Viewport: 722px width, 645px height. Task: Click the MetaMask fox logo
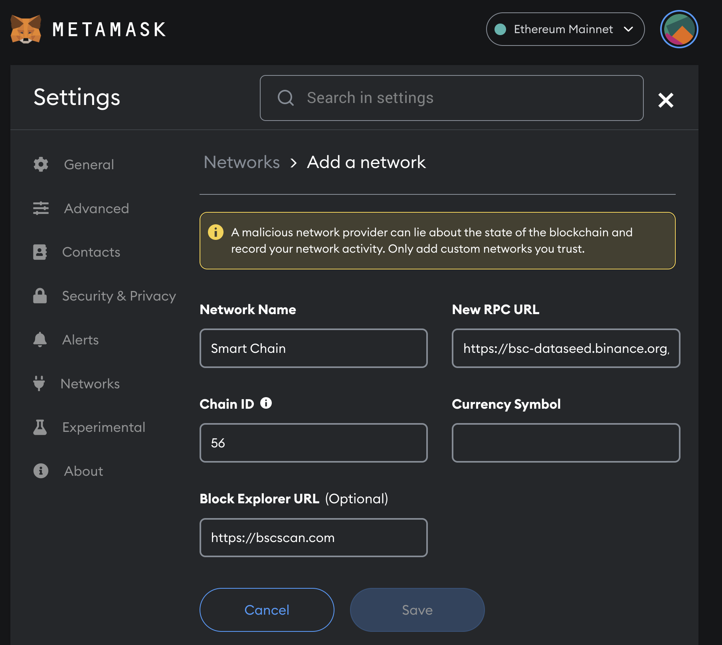click(x=26, y=29)
